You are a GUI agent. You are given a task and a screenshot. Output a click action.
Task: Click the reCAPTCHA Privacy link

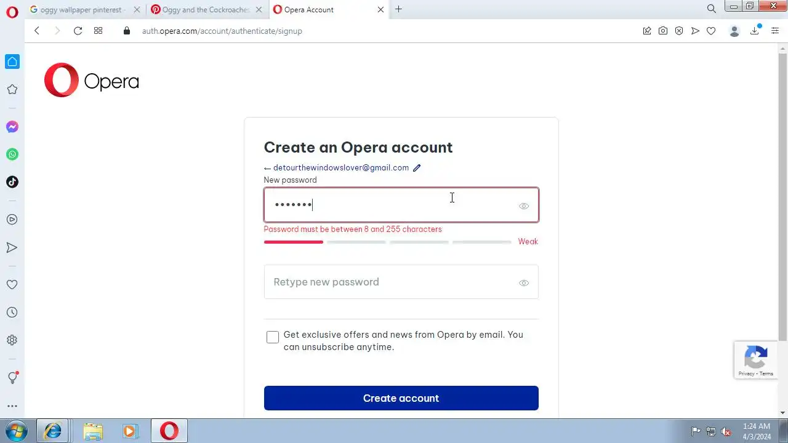tap(746, 373)
